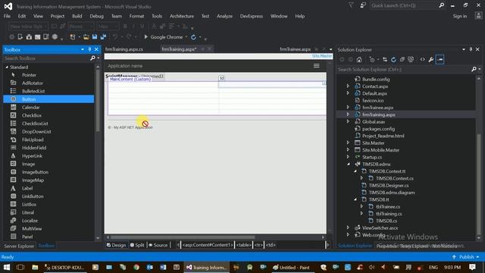Screen dimensions: 485x273
Task: Open the Application name hamburger menu
Action: point(317,66)
